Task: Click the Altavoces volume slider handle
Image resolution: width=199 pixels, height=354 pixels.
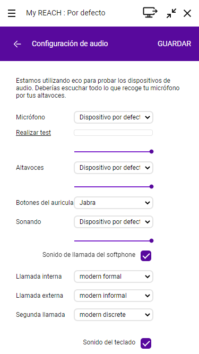Action: coord(152,186)
